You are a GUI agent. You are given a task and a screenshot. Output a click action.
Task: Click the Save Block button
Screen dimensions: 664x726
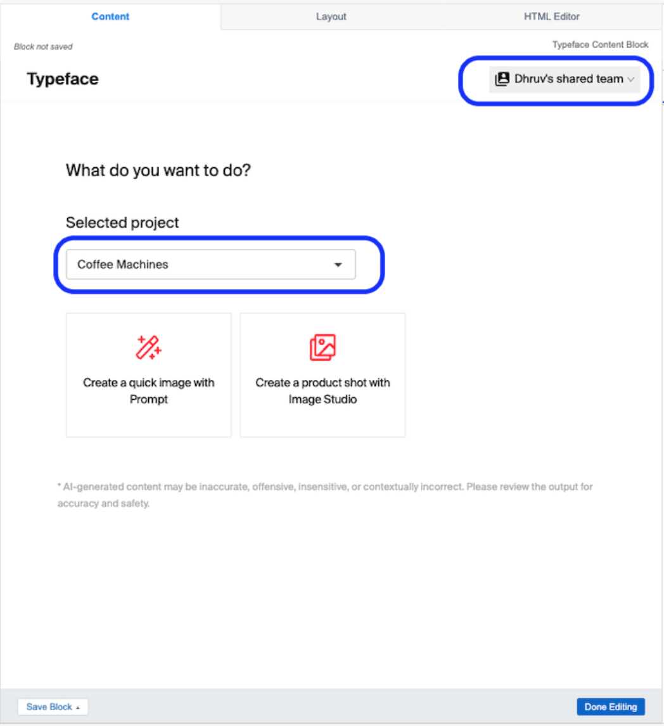tap(49, 706)
